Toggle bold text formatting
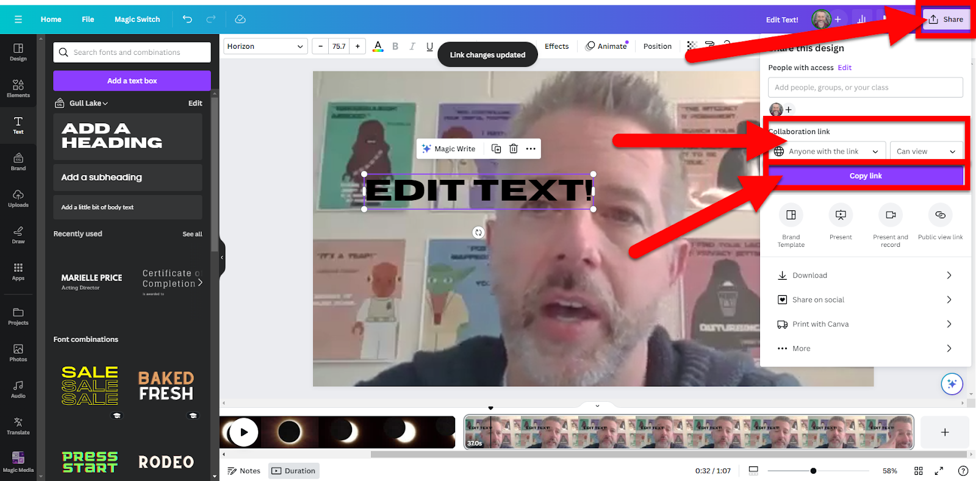 [395, 46]
